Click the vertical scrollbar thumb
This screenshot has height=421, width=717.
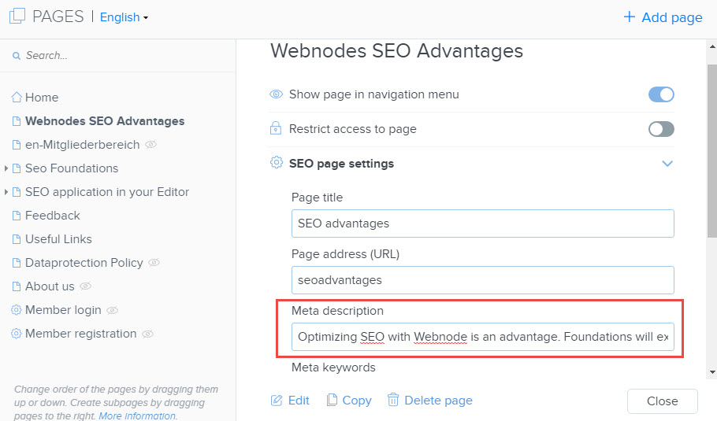tap(712, 150)
